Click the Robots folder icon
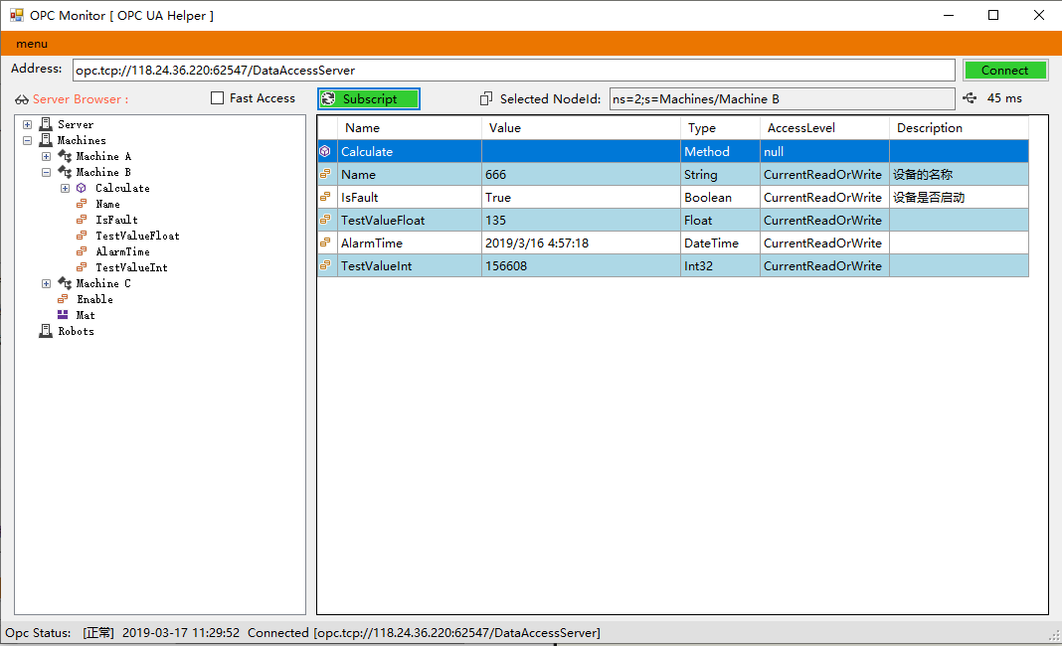 coord(45,331)
